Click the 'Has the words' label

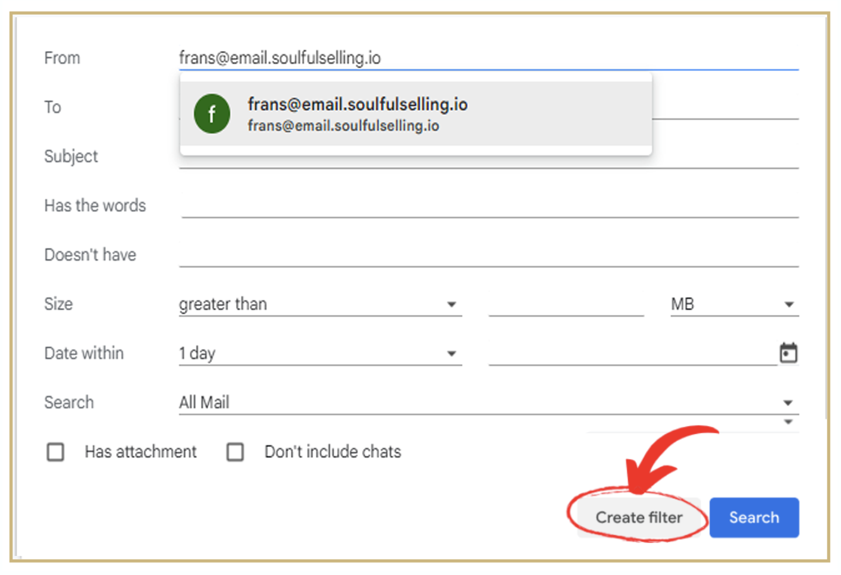(95, 205)
